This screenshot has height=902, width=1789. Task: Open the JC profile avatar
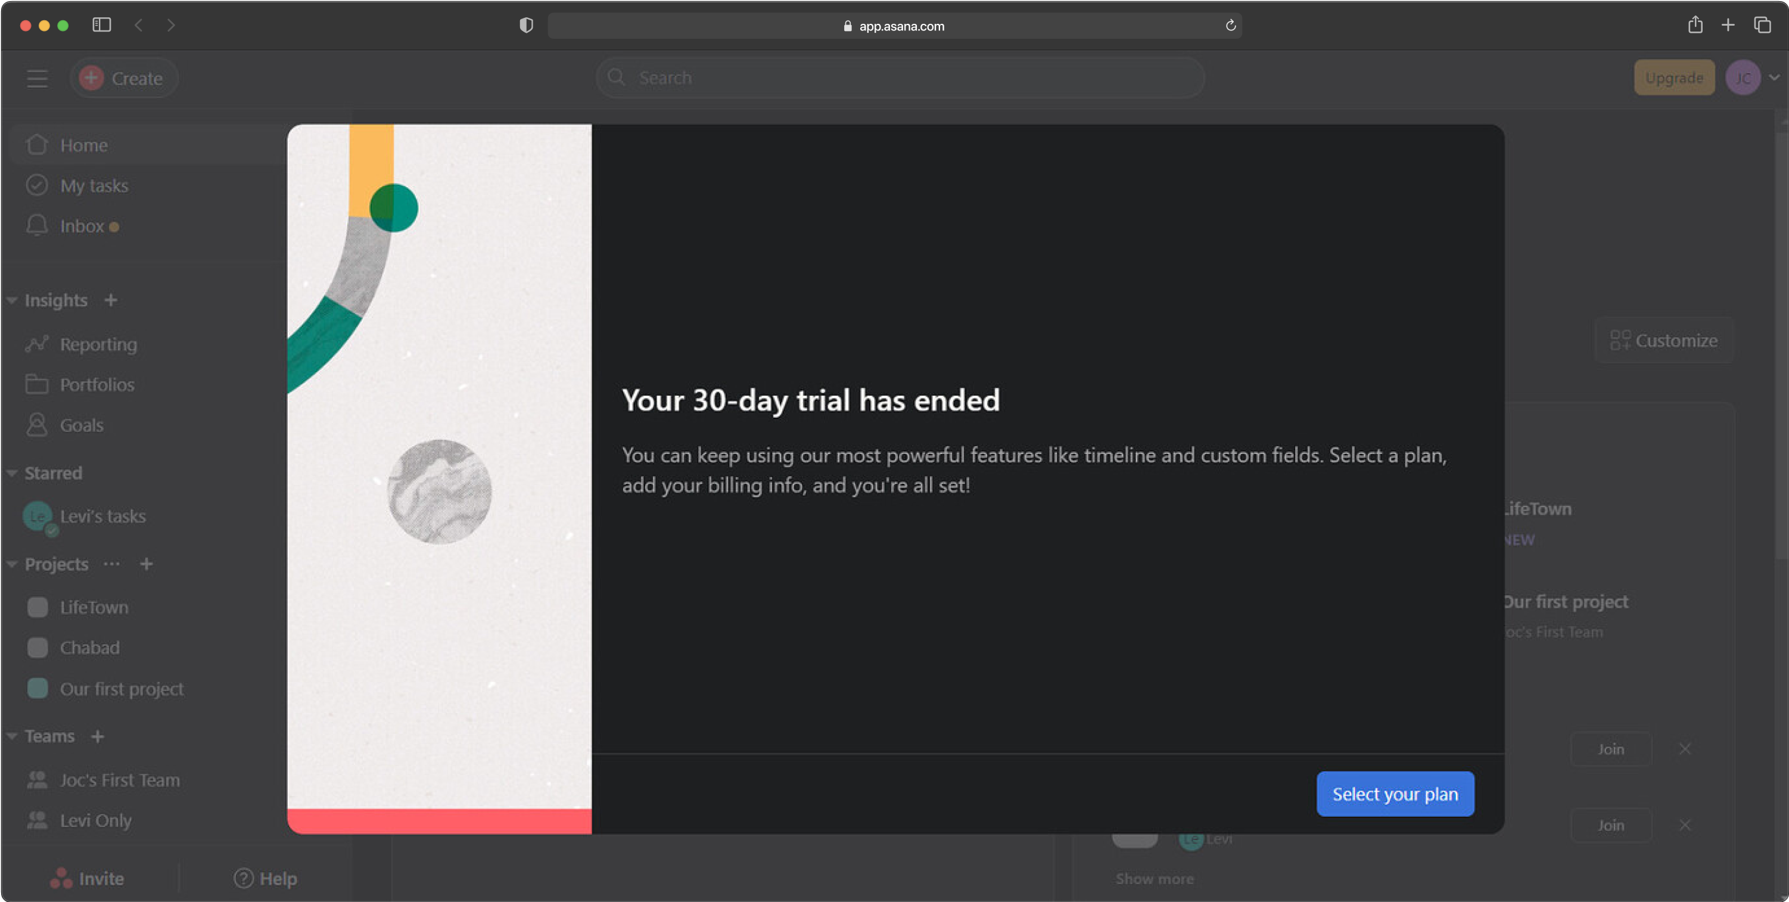click(1743, 78)
